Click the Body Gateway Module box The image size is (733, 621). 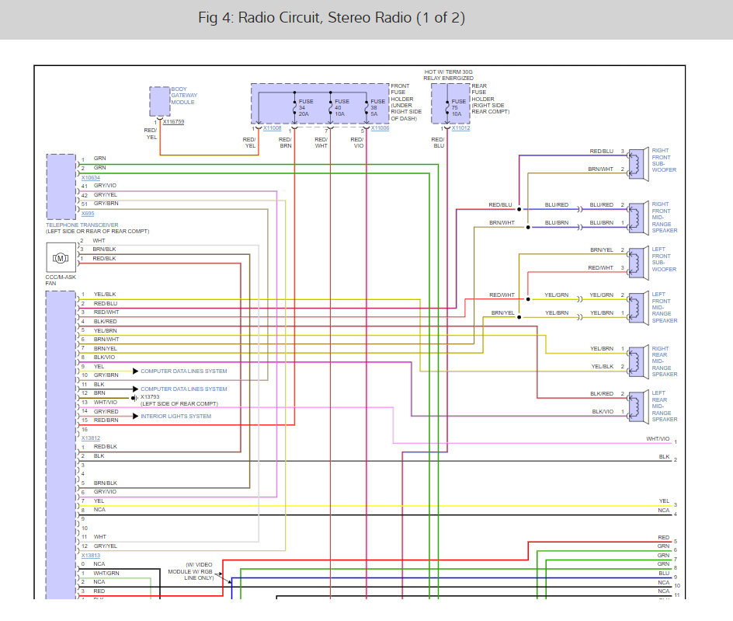[159, 101]
